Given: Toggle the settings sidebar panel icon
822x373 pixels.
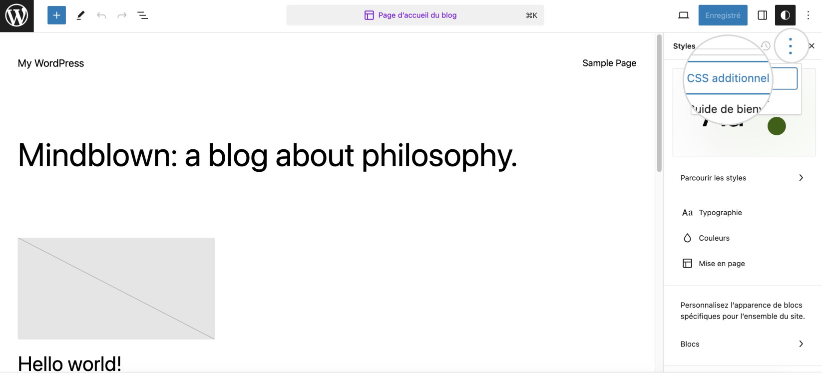Looking at the screenshot, I should point(762,15).
